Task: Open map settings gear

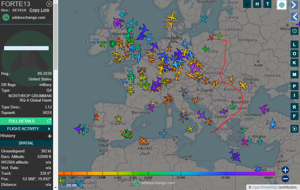Action: [294, 31]
